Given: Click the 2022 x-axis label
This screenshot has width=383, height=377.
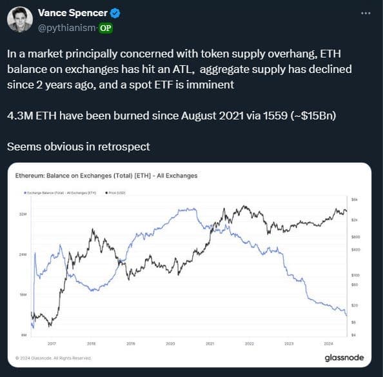Looking at the screenshot, I should tap(250, 343).
